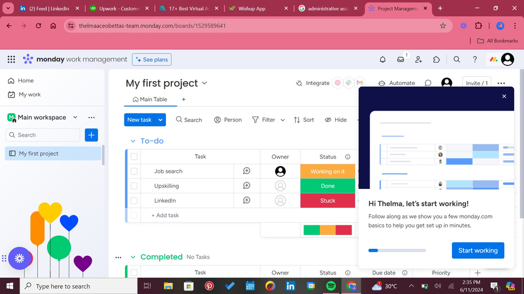524x294 pixels.
Task: Switch to the Main Table tab
Action: point(150,100)
